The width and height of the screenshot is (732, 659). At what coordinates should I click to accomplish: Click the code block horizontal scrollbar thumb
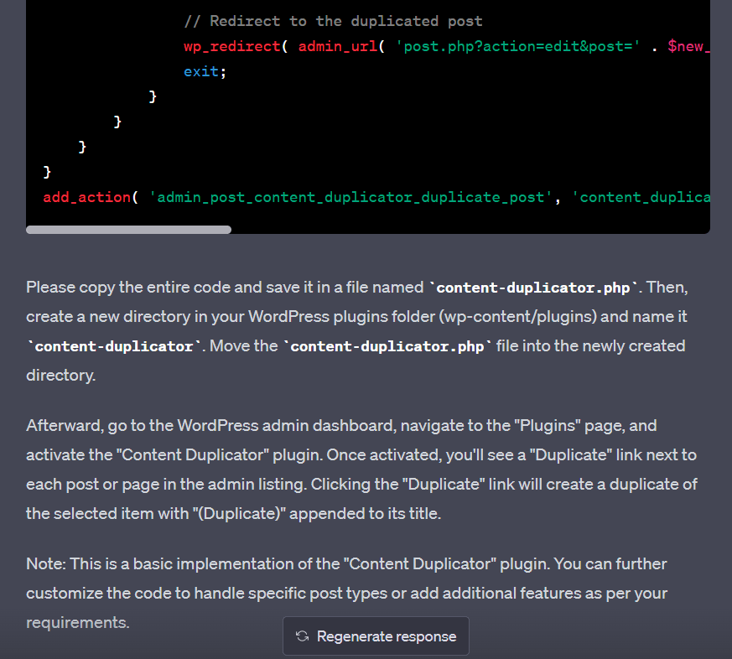click(x=128, y=229)
